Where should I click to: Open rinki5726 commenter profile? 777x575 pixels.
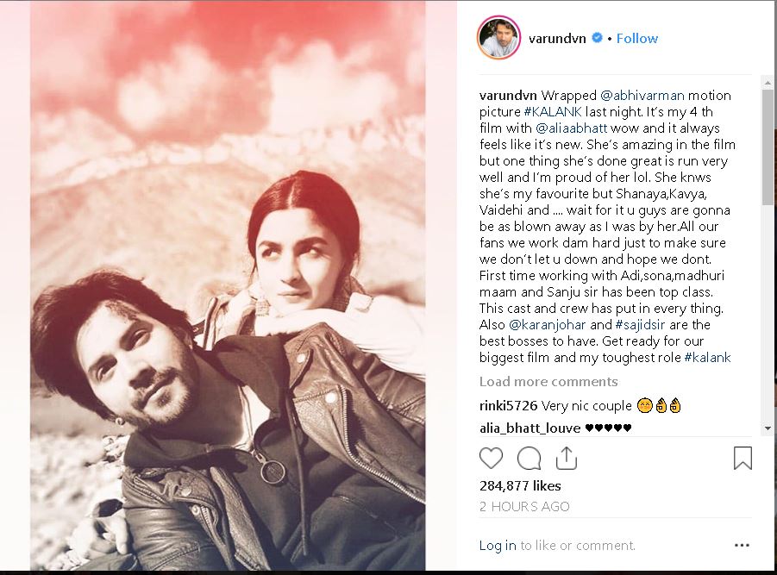(508, 406)
